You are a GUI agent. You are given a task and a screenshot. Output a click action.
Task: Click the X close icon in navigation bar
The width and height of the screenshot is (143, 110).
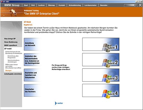pos(140,5)
